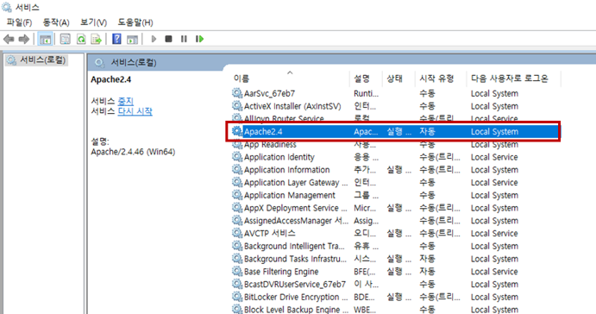Screen dimensions: 596x314
Task: Click the gear icon beside Base Filtering Engine
Action: point(237,272)
